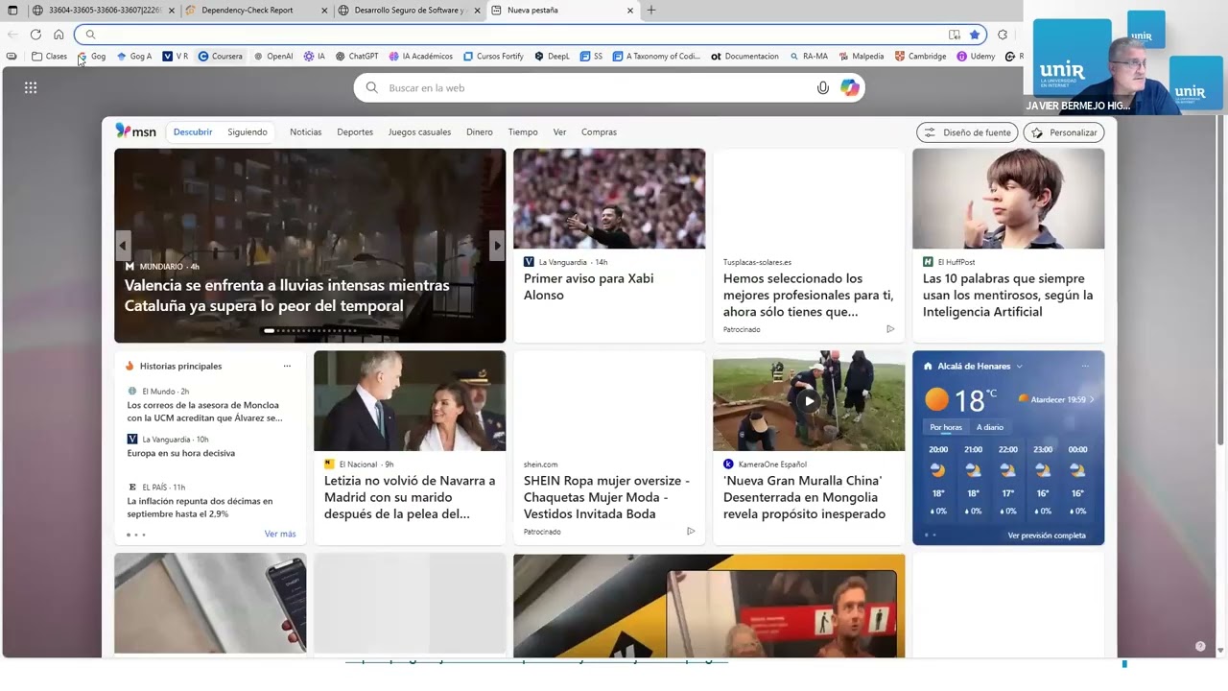1228x691 pixels.
Task: Open the DeepL bookmark
Action: click(552, 57)
